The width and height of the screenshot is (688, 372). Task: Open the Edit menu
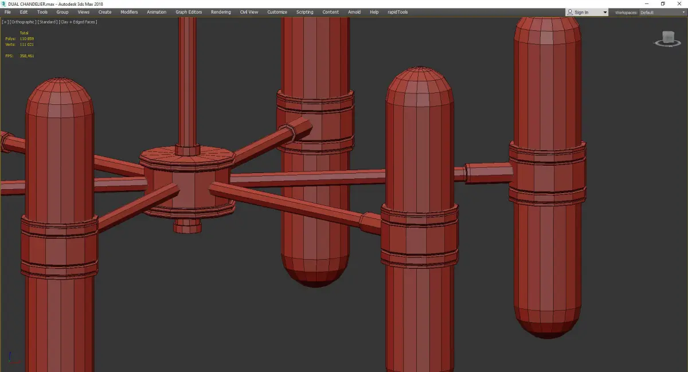(24, 12)
